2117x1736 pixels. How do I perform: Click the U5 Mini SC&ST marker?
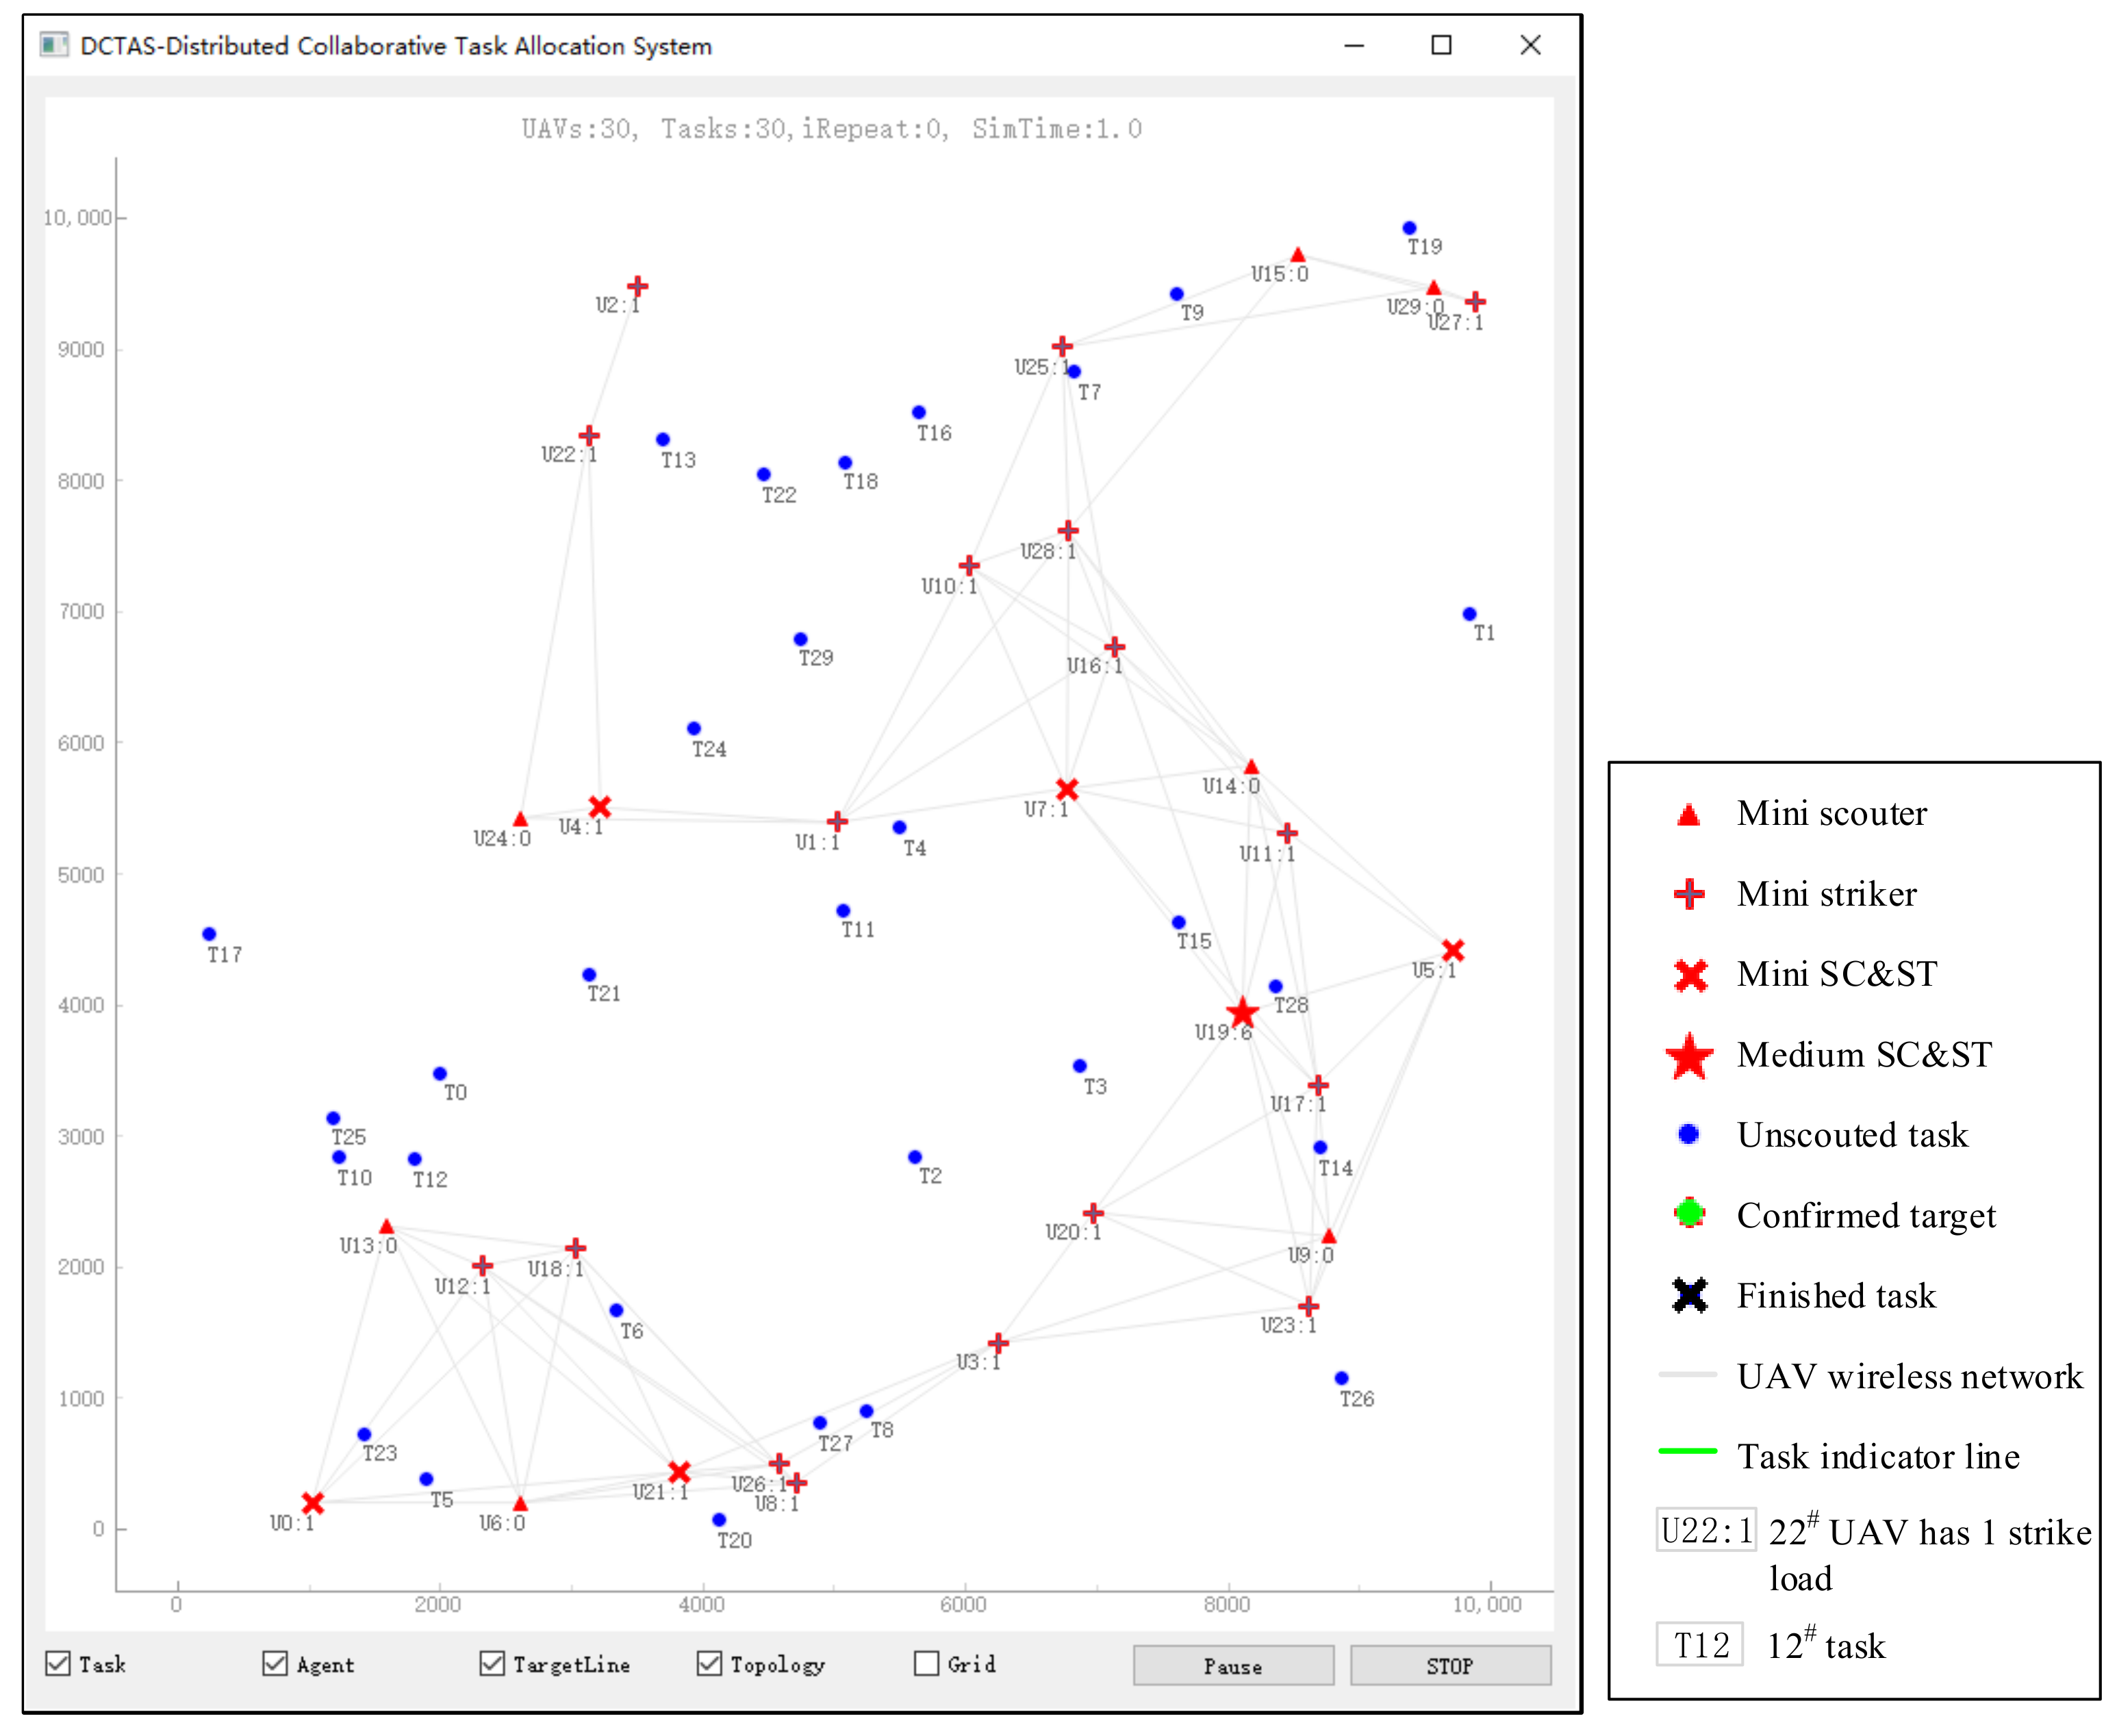point(1453,950)
